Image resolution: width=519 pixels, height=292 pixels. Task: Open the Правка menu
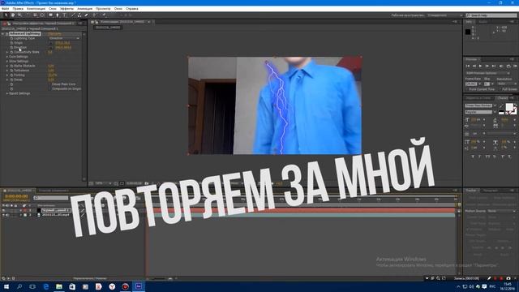coord(18,9)
